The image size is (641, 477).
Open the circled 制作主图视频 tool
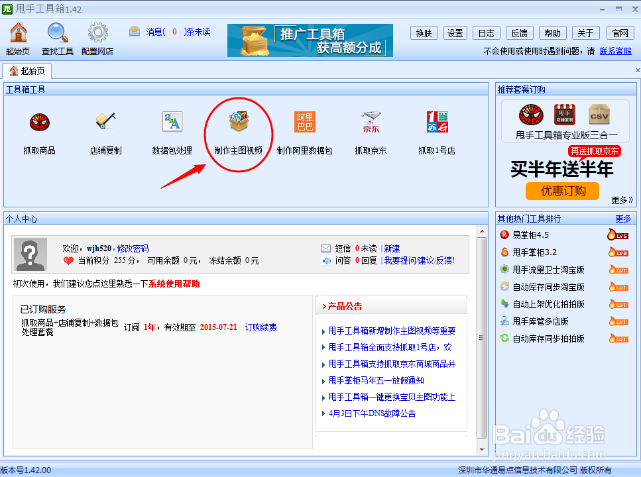coord(238,130)
